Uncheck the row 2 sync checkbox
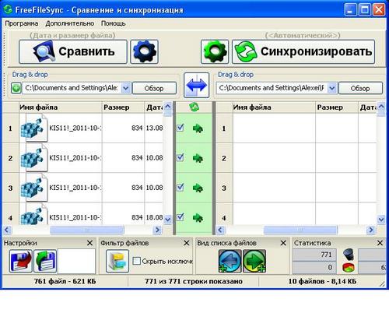Viewport: 389px width, 313px height. click(180, 157)
